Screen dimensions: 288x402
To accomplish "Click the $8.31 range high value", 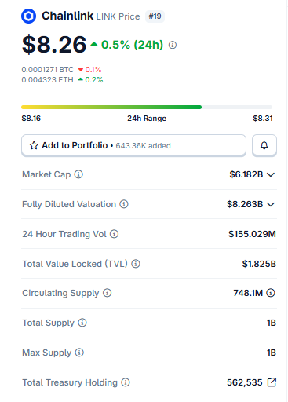I will click(263, 119).
